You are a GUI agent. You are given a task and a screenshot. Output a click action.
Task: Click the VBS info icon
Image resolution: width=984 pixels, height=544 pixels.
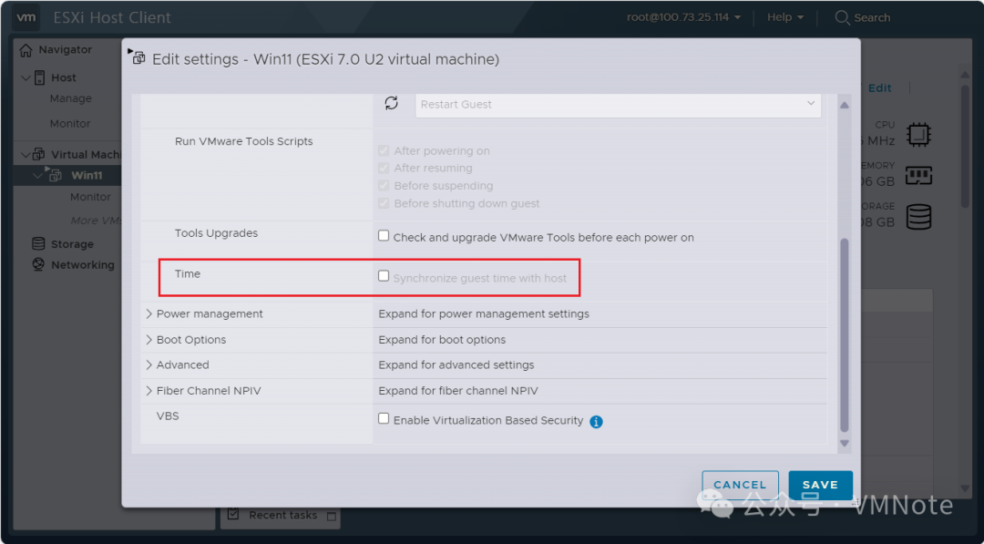coord(596,422)
